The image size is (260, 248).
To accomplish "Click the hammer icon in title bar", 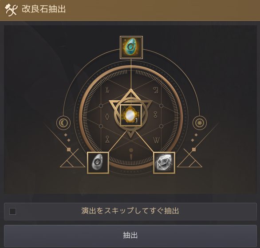I will click(x=11, y=10).
